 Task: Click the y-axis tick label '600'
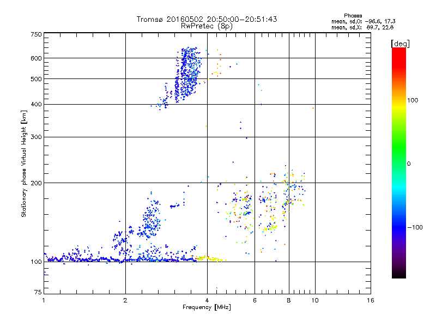(x=36, y=58)
